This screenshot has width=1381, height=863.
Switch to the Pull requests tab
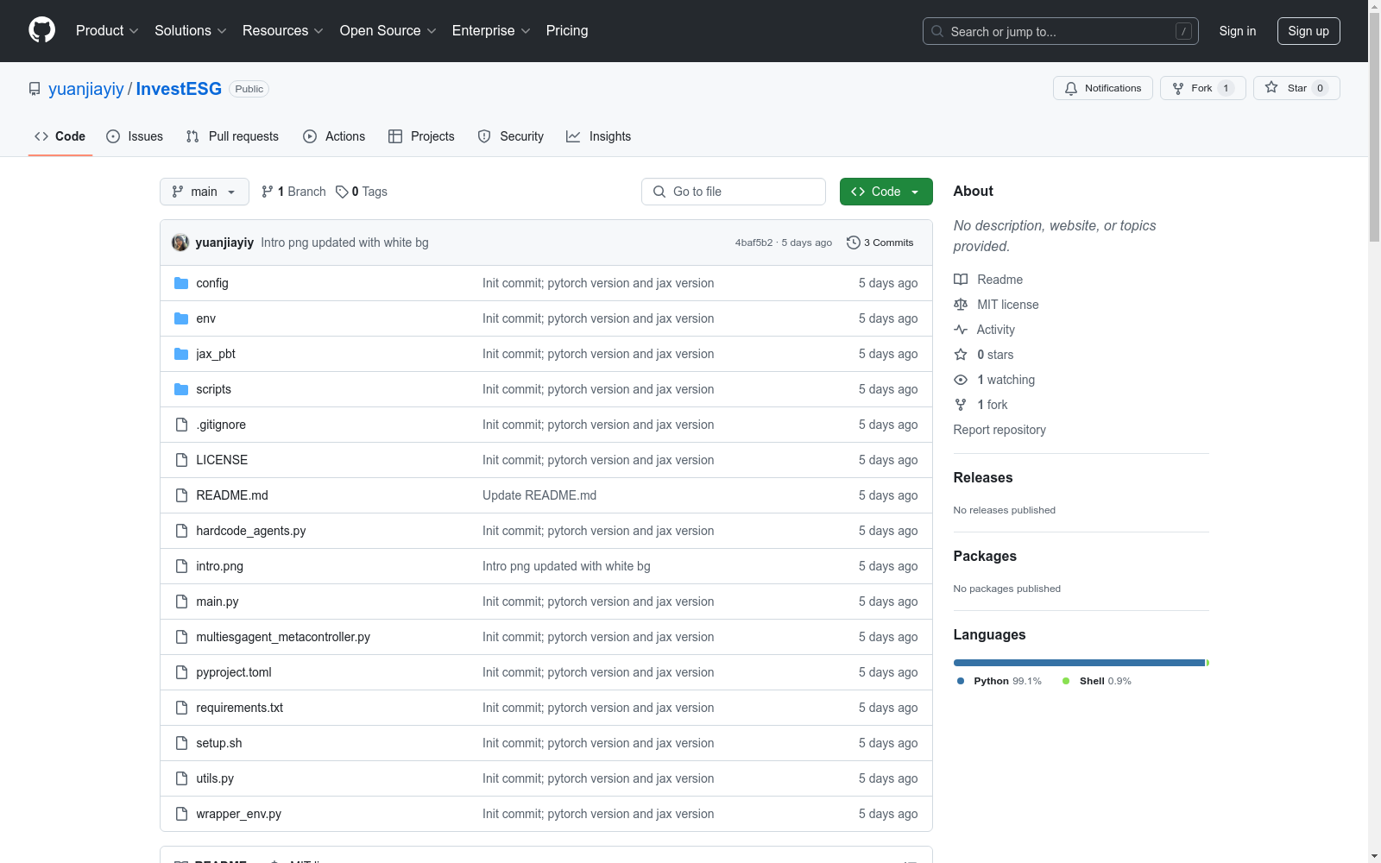click(232, 136)
